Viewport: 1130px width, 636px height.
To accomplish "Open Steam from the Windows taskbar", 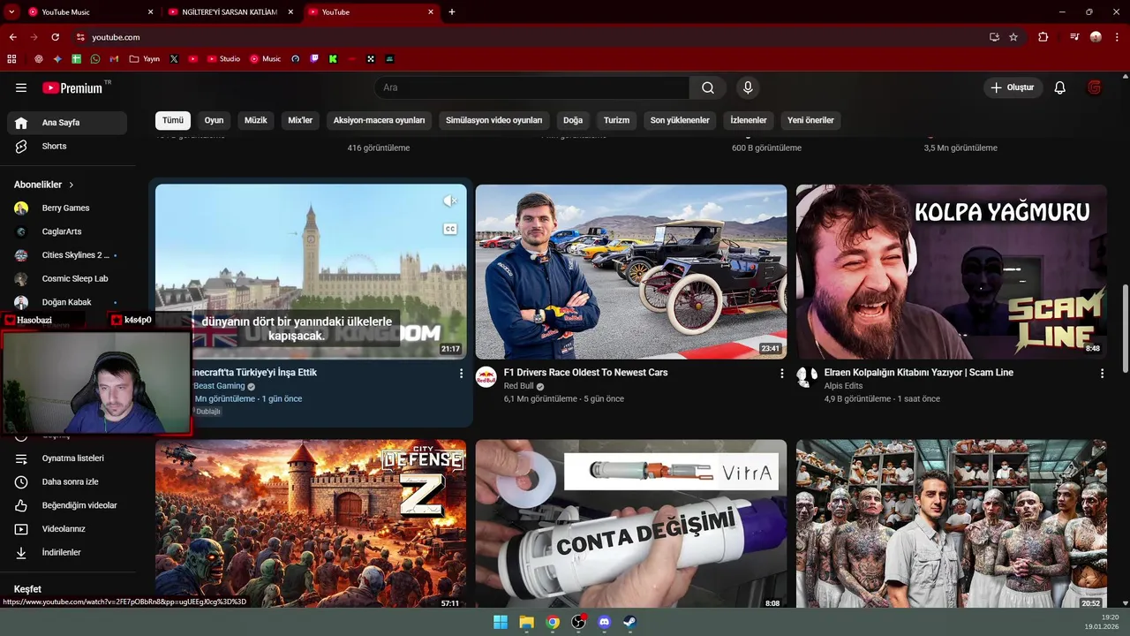I will click(x=630, y=622).
